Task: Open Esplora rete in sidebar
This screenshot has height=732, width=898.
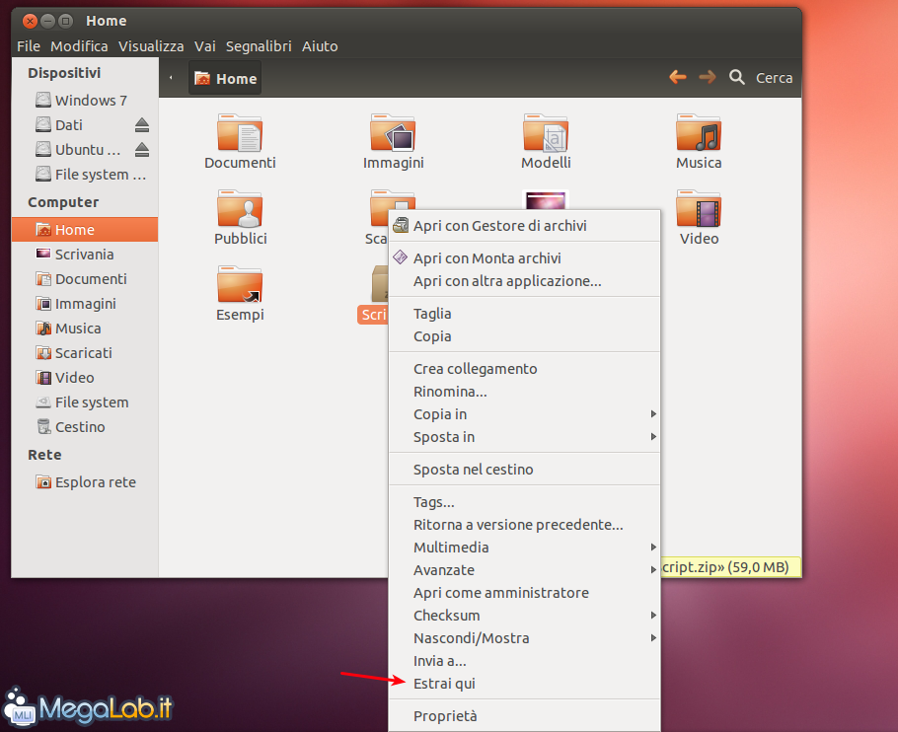Action: click(x=85, y=481)
